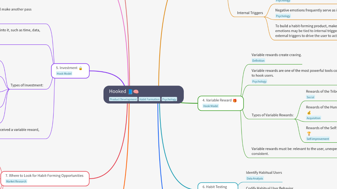The height and width of the screenshot is (189, 337).
Task: Select the 4. Variable Reward node
Action: click(x=221, y=103)
